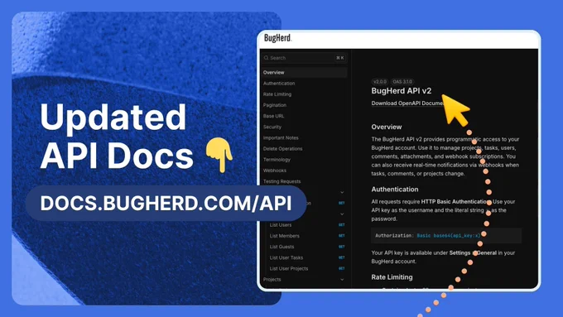This screenshot has width=563, height=317.
Task: Click the BugHerd API v2 title
Action: pyautogui.click(x=402, y=91)
